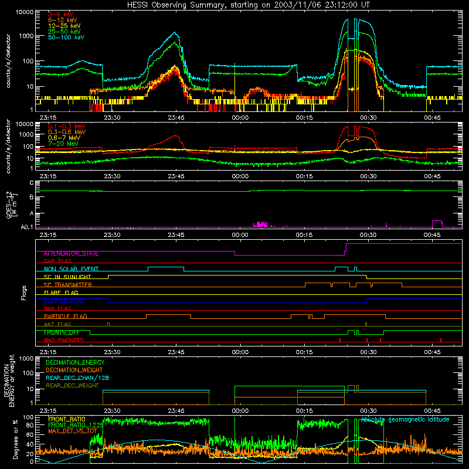The width and height of the screenshot is (469, 469).
Task: Select the BAD_PACKETS flag label
Action: pyautogui.click(x=64, y=340)
